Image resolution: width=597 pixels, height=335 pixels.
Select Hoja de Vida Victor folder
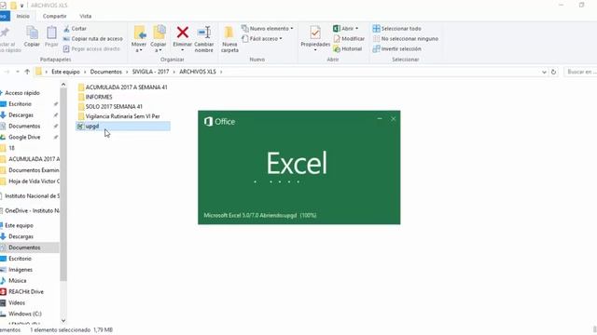[x=34, y=181]
